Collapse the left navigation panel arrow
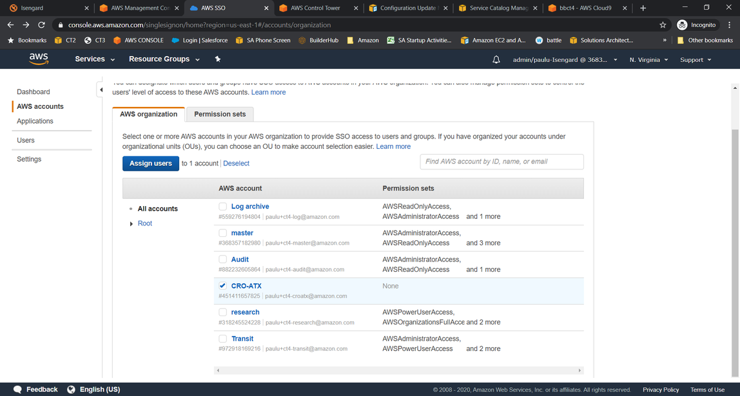The width and height of the screenshot is (740, 396). (x=101, y=90)
